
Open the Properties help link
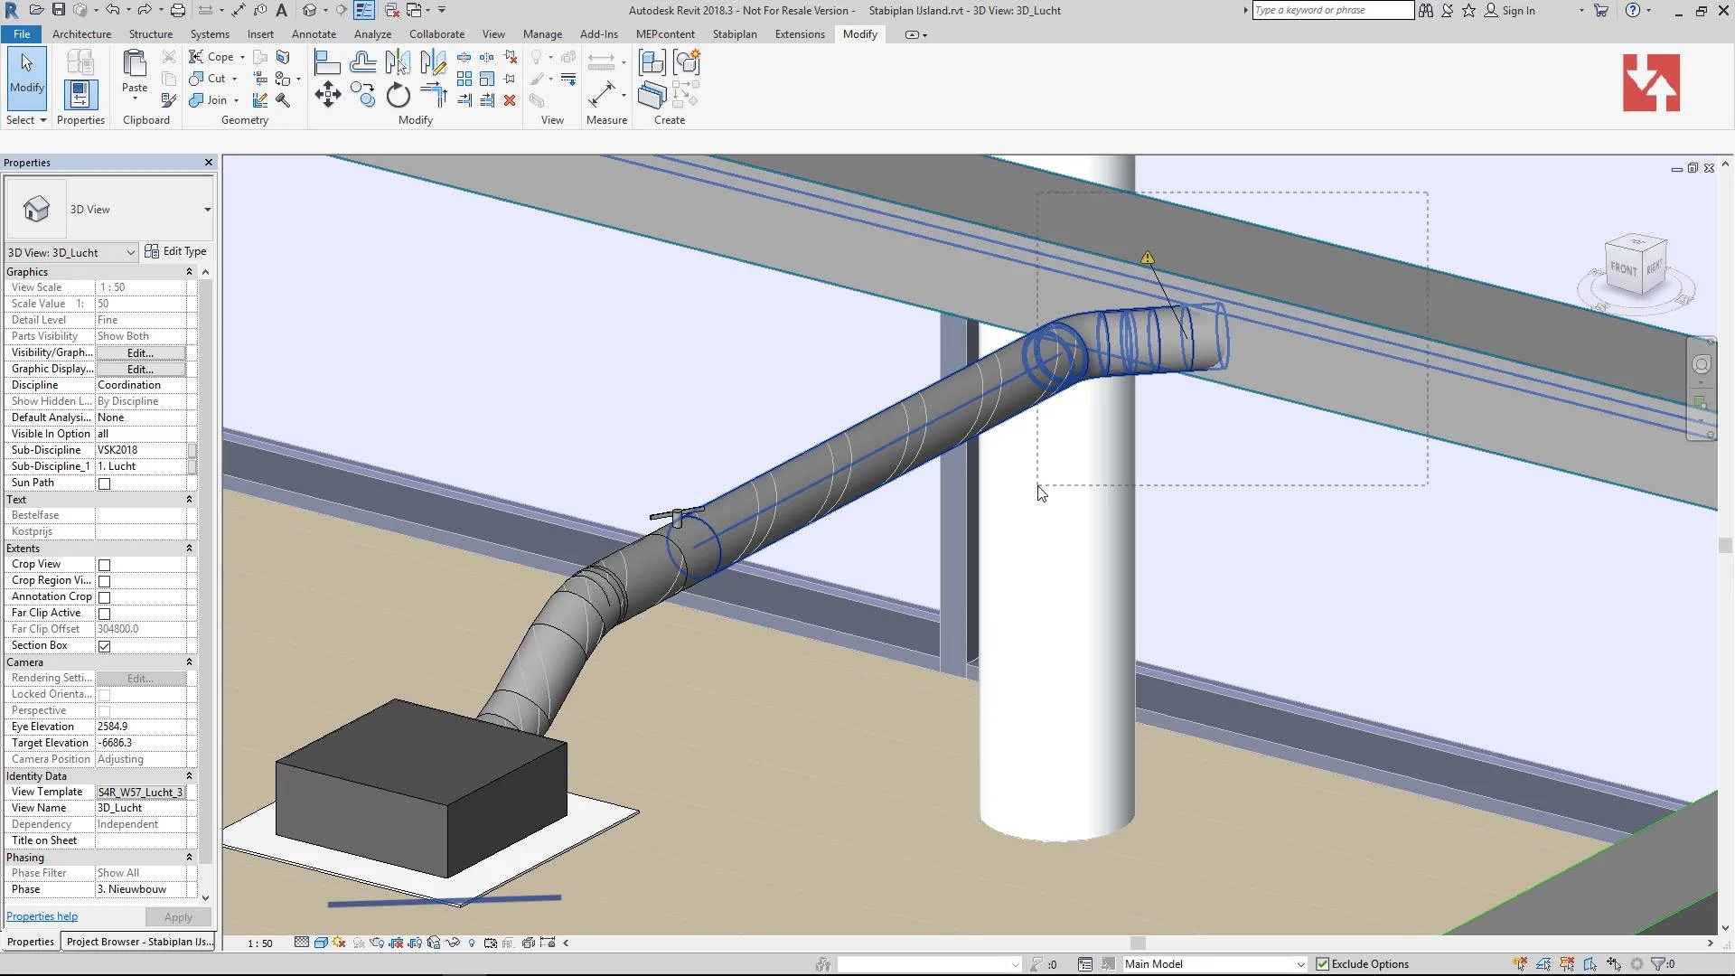[x=42, y=916]
